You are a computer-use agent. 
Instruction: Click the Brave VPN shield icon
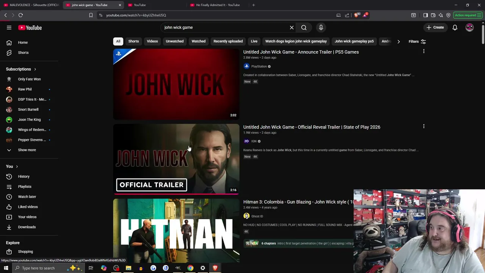(x=448, y=15)
